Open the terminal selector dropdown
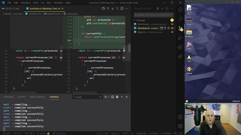Viewport: 241px width, 135px height. 87,97
